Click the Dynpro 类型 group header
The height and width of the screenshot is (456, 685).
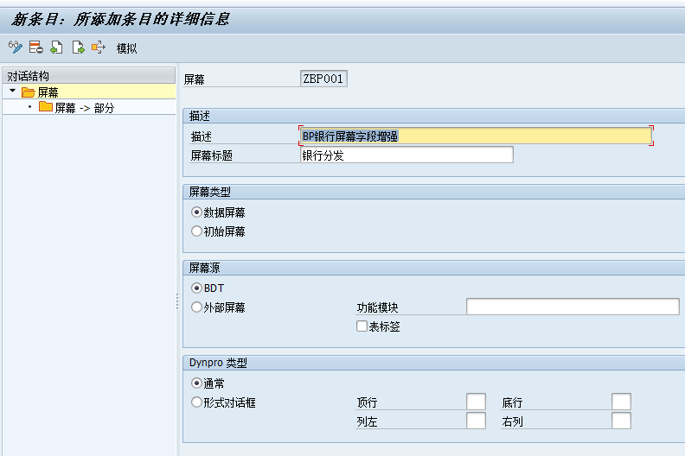tap(434, 363)
